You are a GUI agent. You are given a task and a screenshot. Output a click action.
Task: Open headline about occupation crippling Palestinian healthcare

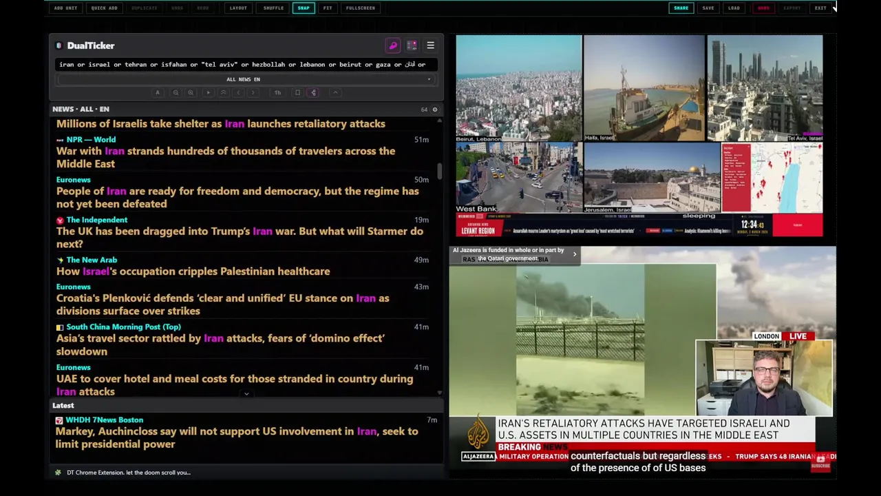pyautogui.click(x=193, y=271)
